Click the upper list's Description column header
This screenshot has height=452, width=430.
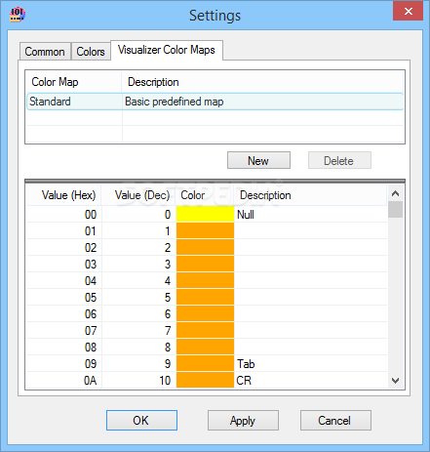click(262, 82)
